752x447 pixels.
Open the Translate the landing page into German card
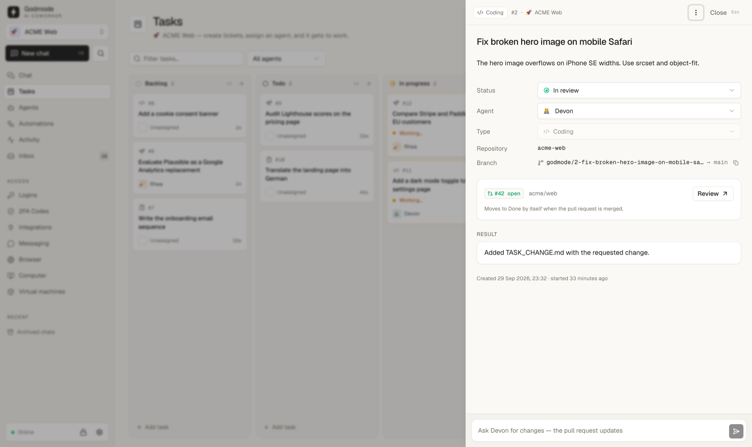pos(317,176)
